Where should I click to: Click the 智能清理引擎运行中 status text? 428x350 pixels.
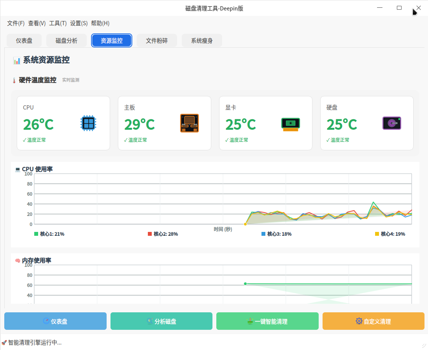click(35, 343)
